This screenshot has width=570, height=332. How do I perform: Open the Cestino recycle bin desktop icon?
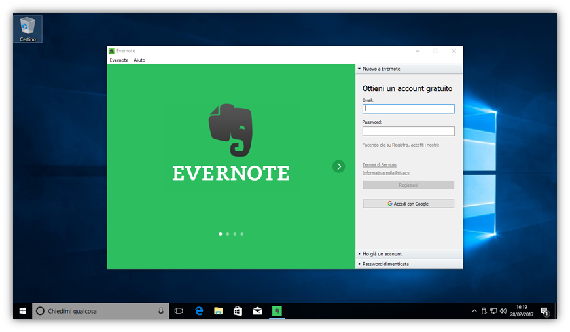point(27,29)
